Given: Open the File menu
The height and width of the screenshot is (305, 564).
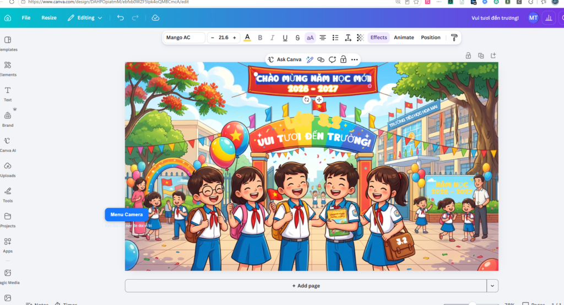Looking at the screenshot, I should 26,18.
